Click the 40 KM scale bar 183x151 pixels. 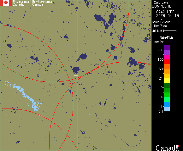[x=170, y=31]
